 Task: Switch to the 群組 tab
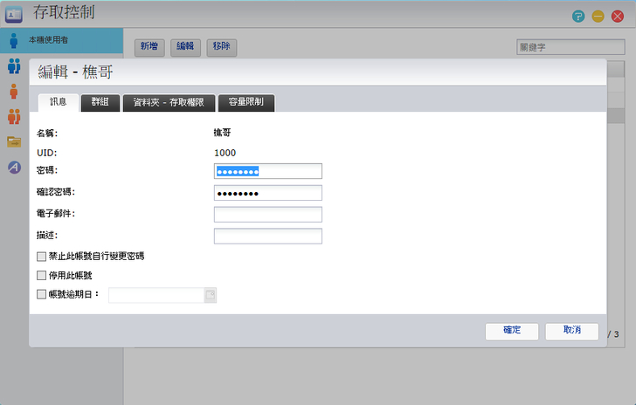(100, 102)
